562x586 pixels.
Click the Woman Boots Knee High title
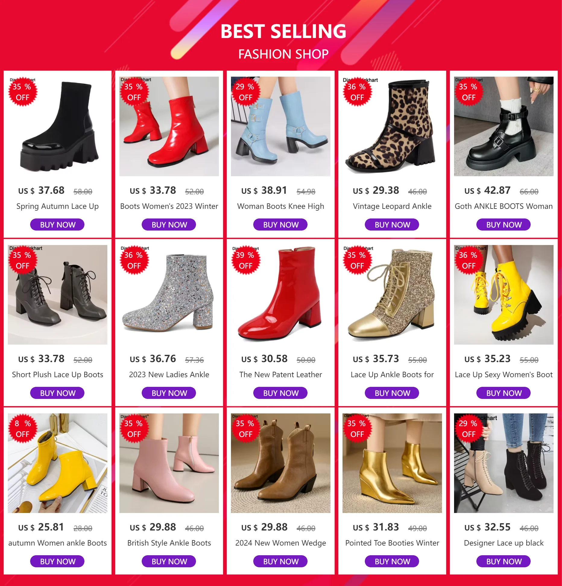click(281, 206)
